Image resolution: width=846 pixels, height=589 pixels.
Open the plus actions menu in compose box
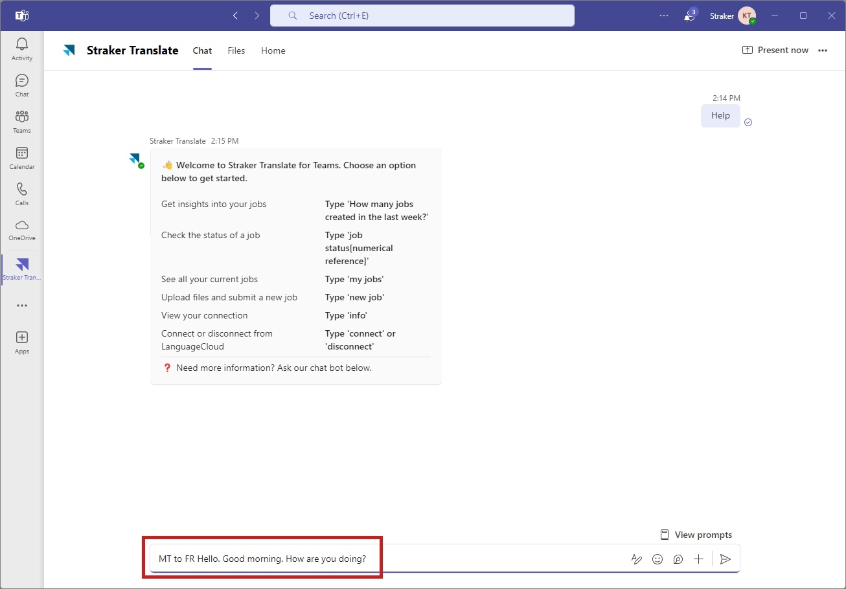tap(698, 559)
